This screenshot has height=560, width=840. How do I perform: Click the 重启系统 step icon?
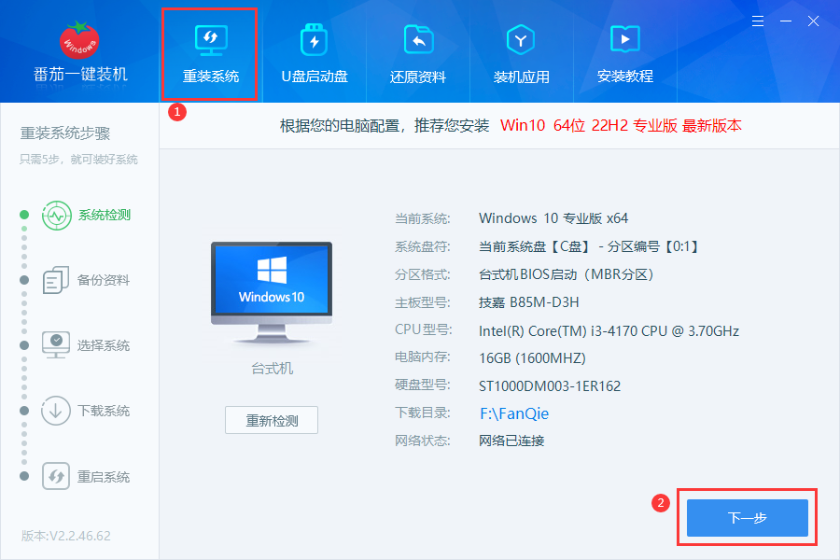(x=56, y=476)
